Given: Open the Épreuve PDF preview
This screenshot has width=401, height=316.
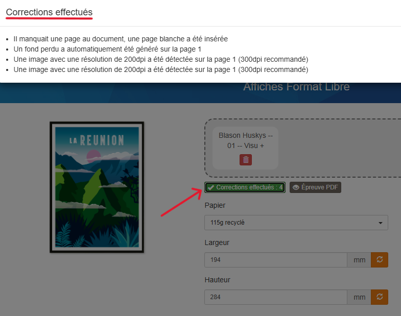Looking at the screenshot, I should pos(315,187).
